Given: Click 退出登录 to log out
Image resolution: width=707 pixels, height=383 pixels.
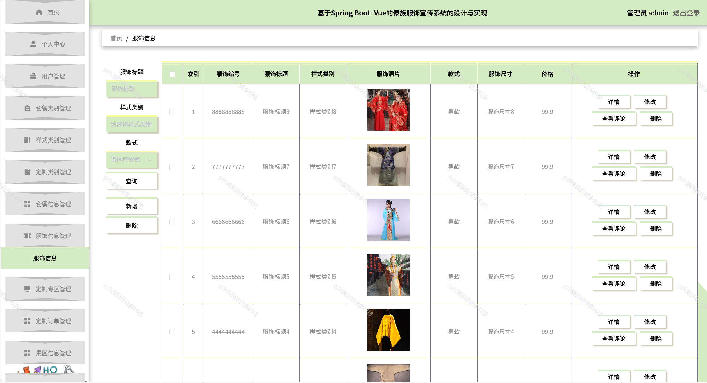Looking at the screenshot, I should (x=686, y=13).
